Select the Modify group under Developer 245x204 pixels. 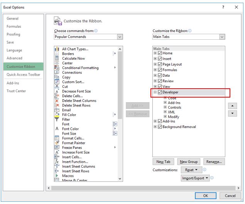pyautogui.click(x=174, y=117)
